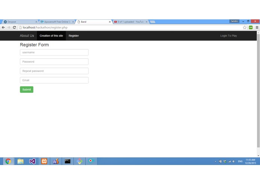Screen dimensions: 260x184
Task: Open Visual Studio from taskbar
Action: (32, 161)
